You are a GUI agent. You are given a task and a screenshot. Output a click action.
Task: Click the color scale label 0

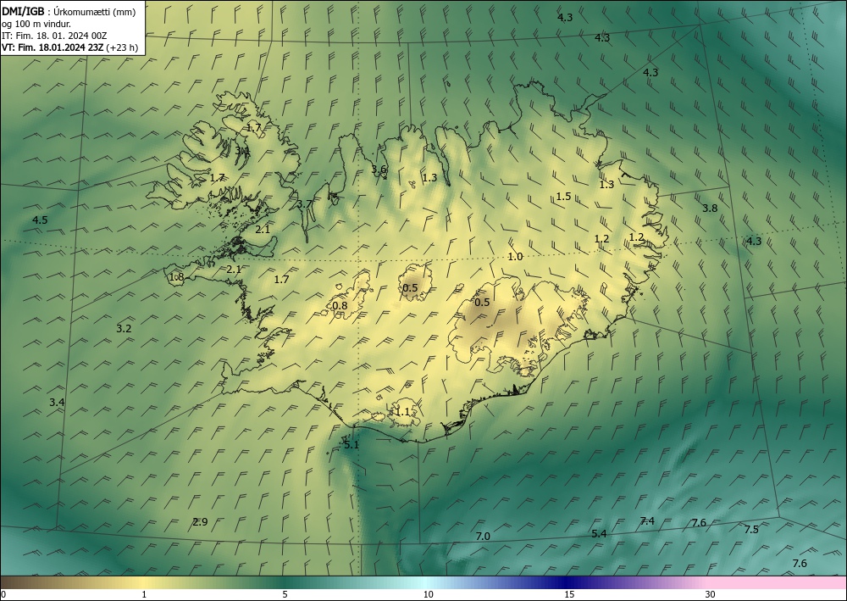pos(3,595)
